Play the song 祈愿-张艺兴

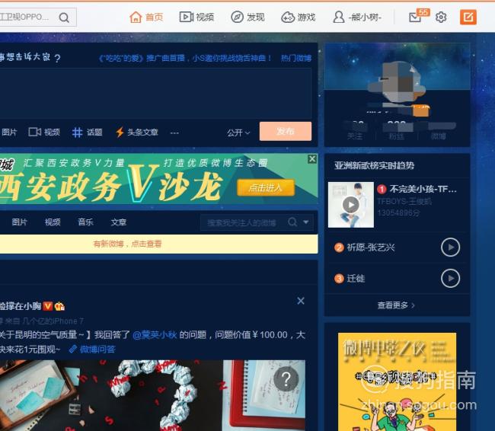(x=451, y=247)
